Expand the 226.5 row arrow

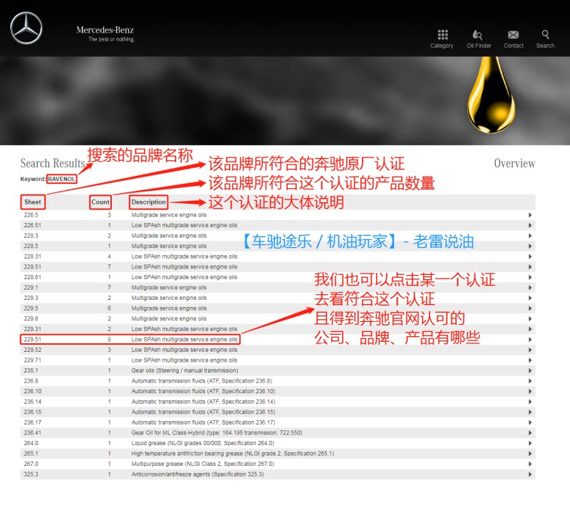(530, 215)
